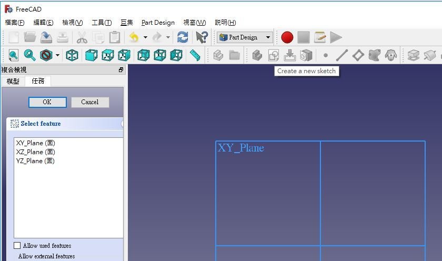The width and height of the screenshot is (442, 261).
Task: Click the Datum point icon
Action: (x=326, y=55)
